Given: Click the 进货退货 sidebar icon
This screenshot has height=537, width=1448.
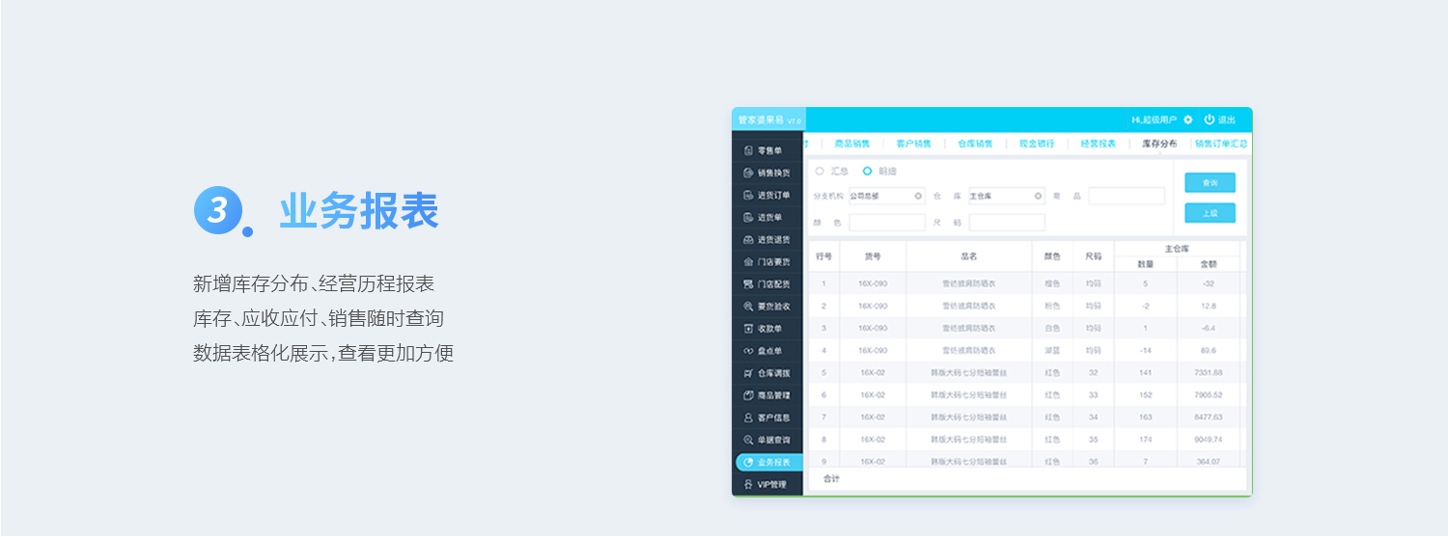Looking at the screenshot, I should click(x=748, y=240).
